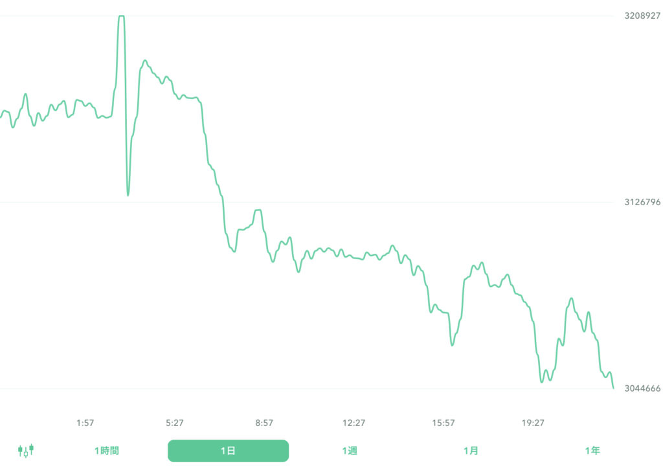Click the 15:57 time axis label
The height and width of the screenshot is (470, 663).
tap(443, 421)
